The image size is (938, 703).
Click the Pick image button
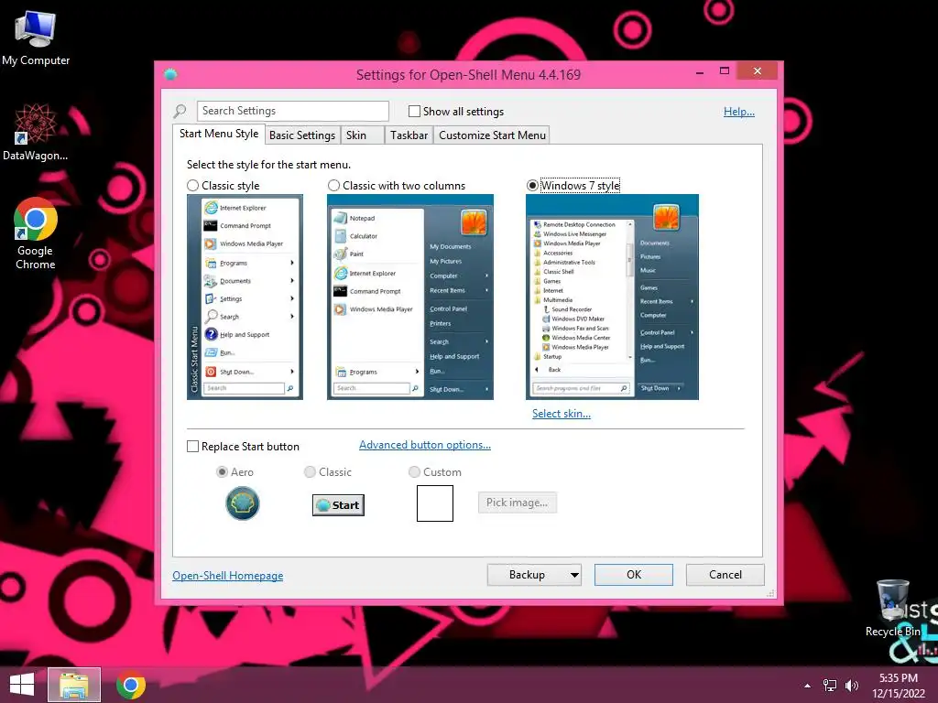(x=517, y=503)
